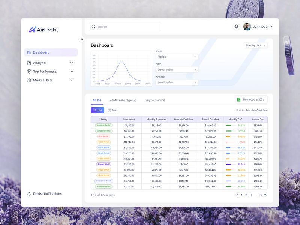300x225 pixels.
Task: Expand the Analysis menu chevron
Action: [x=72, y=63]
